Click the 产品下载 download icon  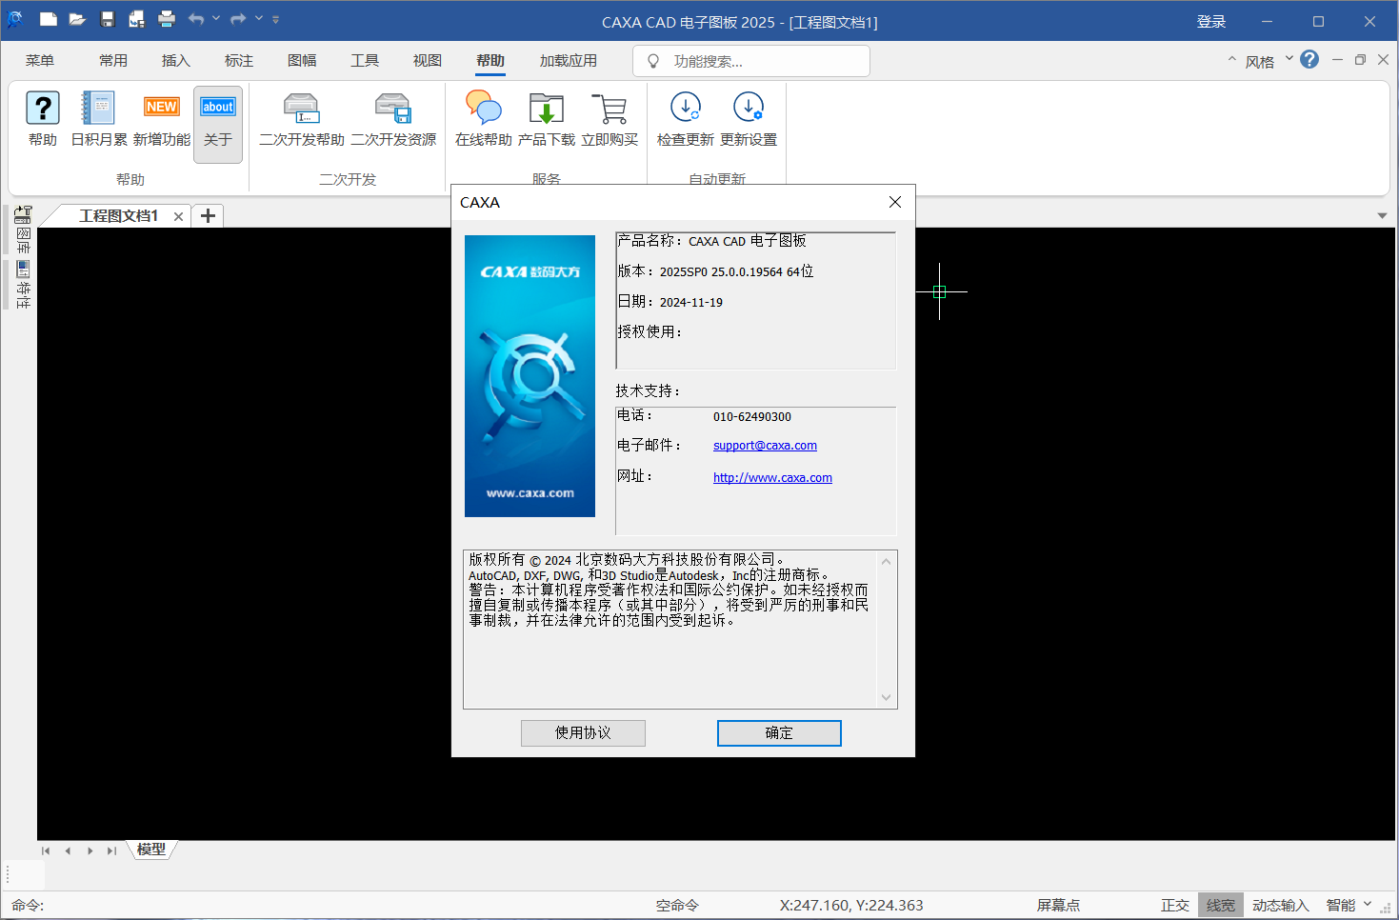546,119
